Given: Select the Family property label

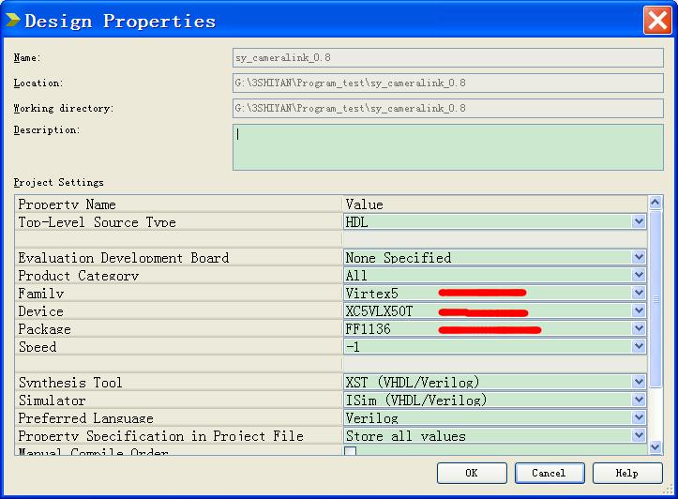Looking at the screenshot, I should point(41,294).
